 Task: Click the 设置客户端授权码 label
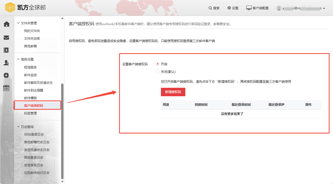tap(135, 64)
